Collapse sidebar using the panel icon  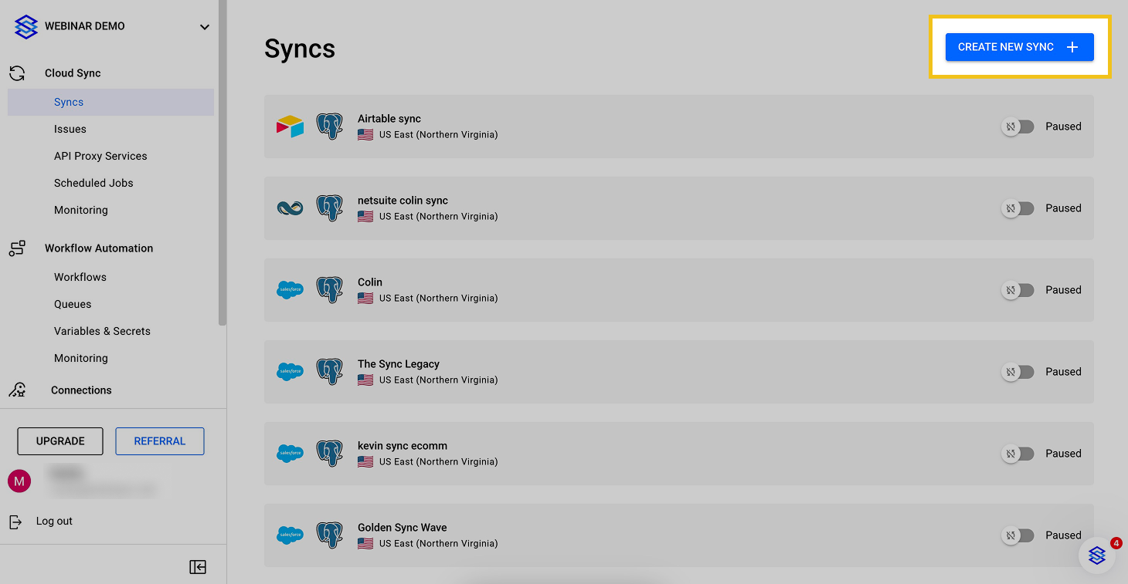(198, 567)
